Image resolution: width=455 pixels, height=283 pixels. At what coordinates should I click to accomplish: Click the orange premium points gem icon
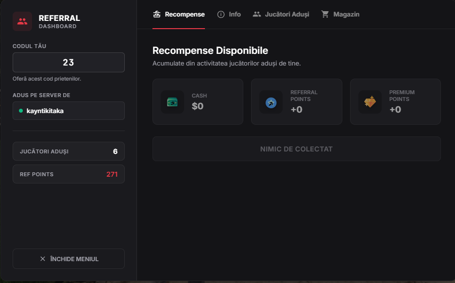click(x=370, y=102)
